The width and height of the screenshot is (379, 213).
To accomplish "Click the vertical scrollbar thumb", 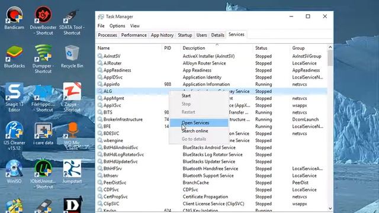I will point(330,58).
